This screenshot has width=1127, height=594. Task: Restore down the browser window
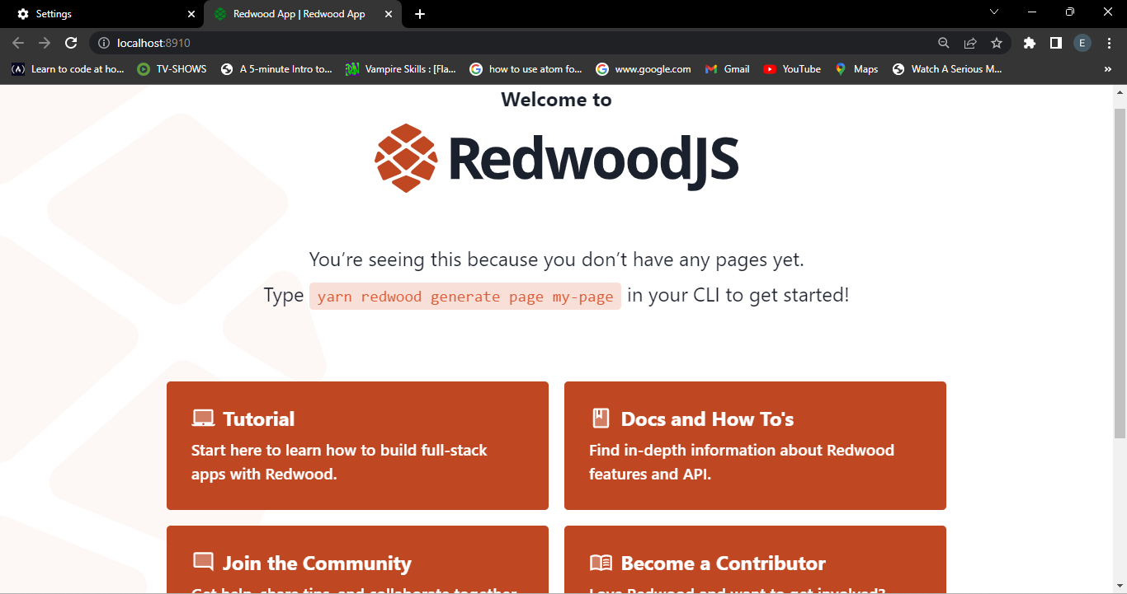coord(1069,12)
